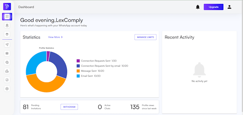Image resolution: width=243 pixels, height=115 pixels.
Task: Click the notification bell in header
Action: [x=198, y=7]
